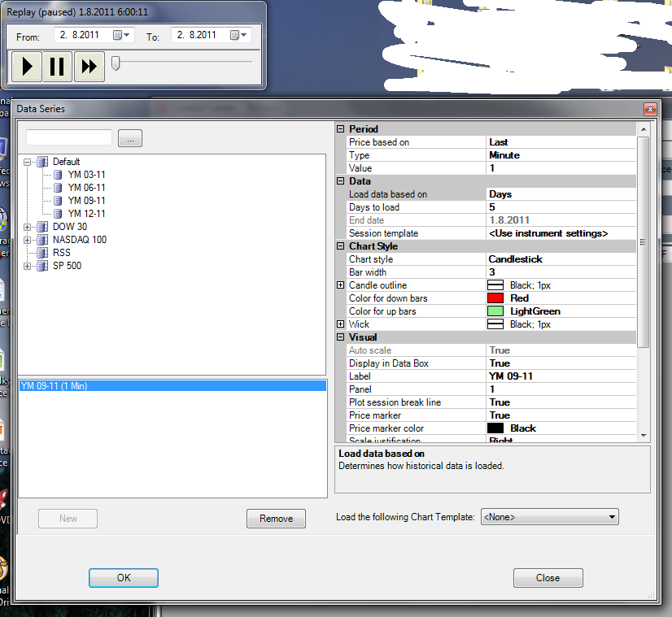Toggle the Price marker True value
Viewport: 672px width, 617px height.
tap(561, 415)
